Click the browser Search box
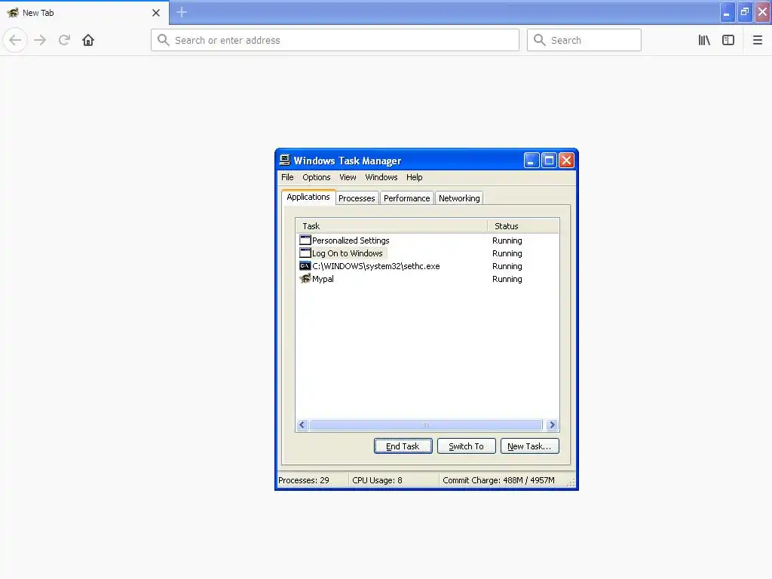 point(584,40)
